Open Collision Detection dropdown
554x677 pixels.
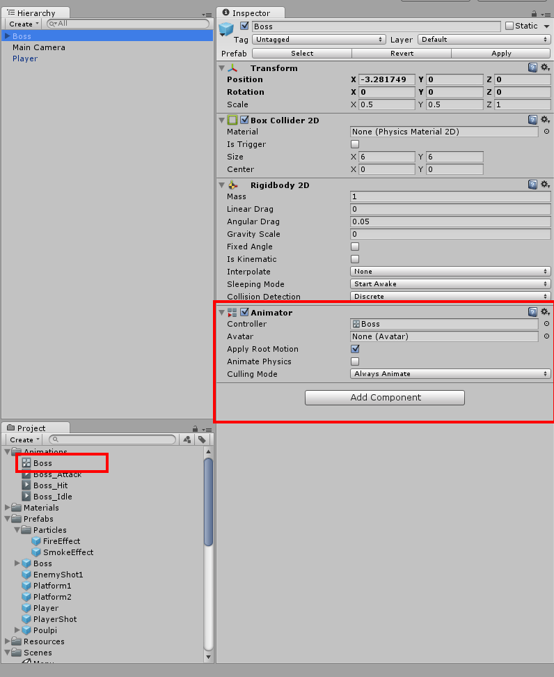(x=450, y=296)
